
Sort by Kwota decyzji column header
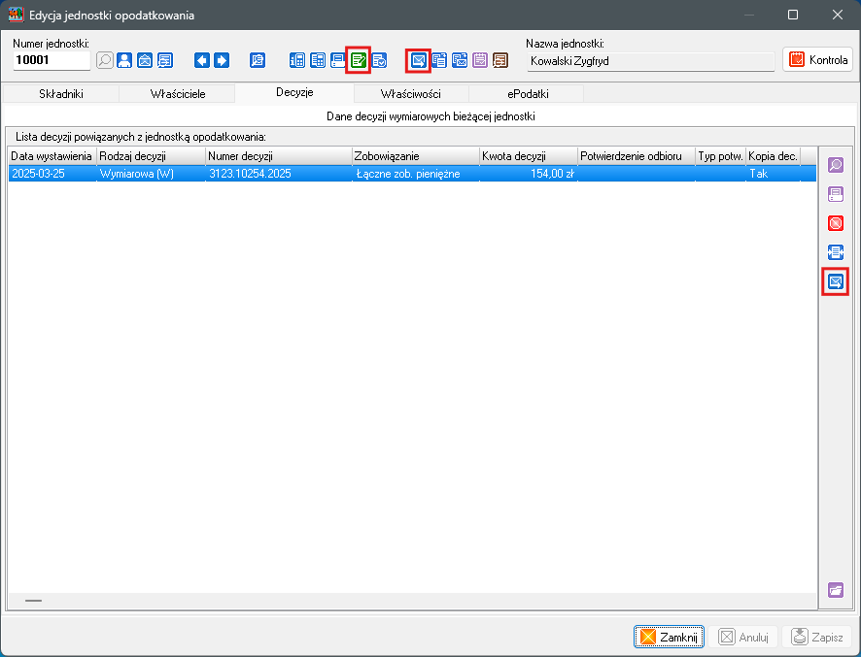pyautogui.click(x=528, y=155)
